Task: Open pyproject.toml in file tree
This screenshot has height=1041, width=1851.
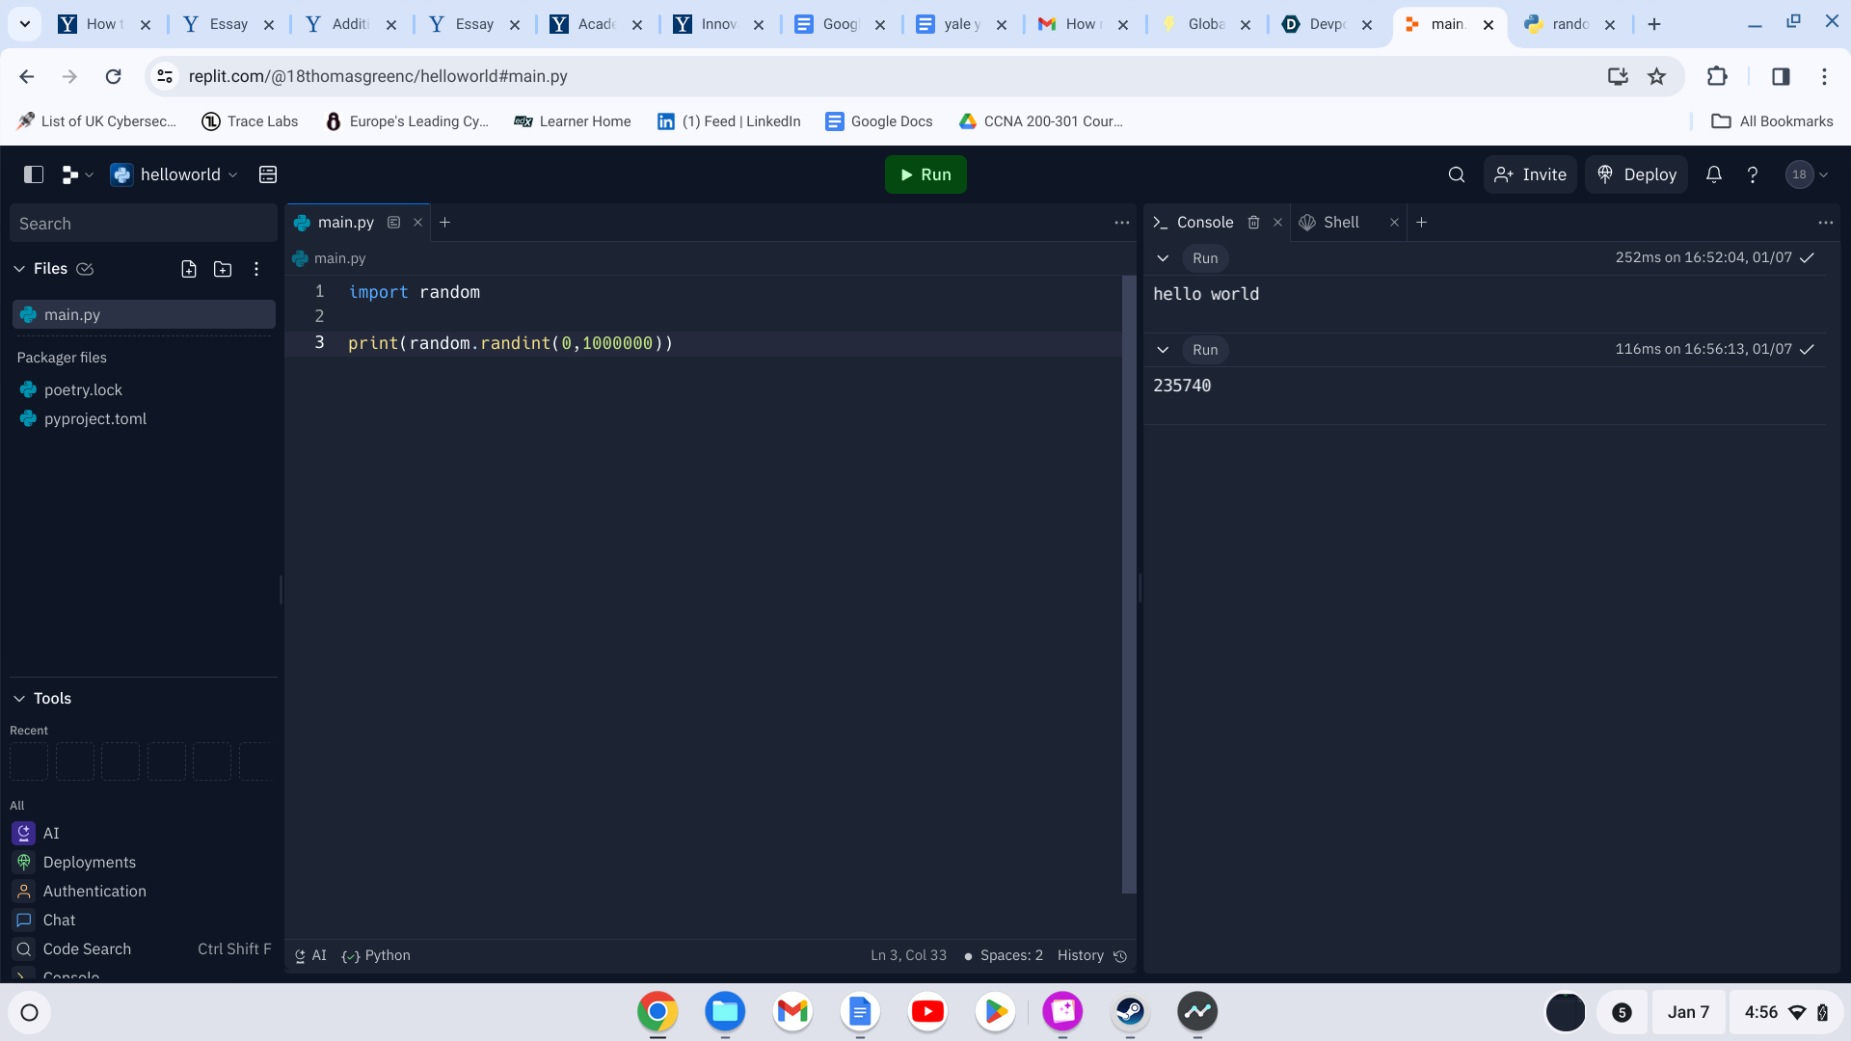Action: coord(94,419)
